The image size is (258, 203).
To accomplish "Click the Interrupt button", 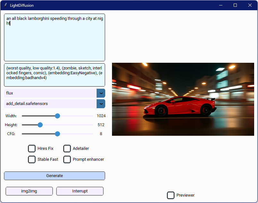I will 80,191.
